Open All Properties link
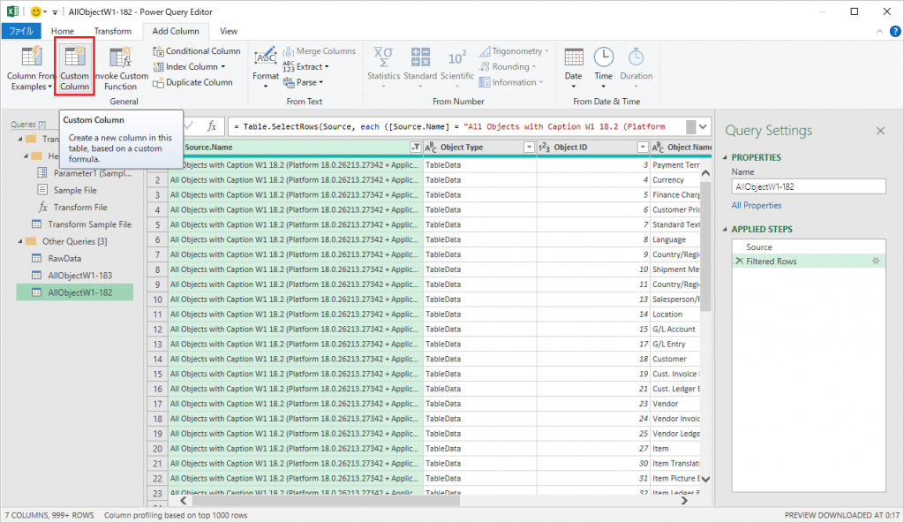 pos(757,206)
